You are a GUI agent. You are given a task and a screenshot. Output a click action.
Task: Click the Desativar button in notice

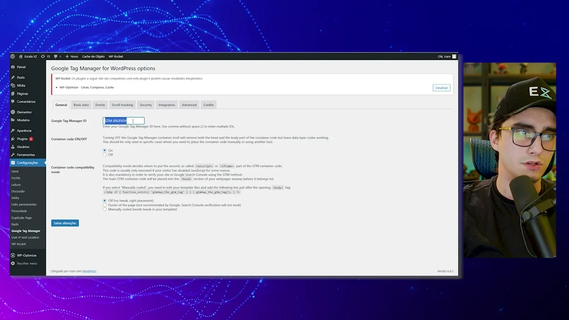click(441, 88)
